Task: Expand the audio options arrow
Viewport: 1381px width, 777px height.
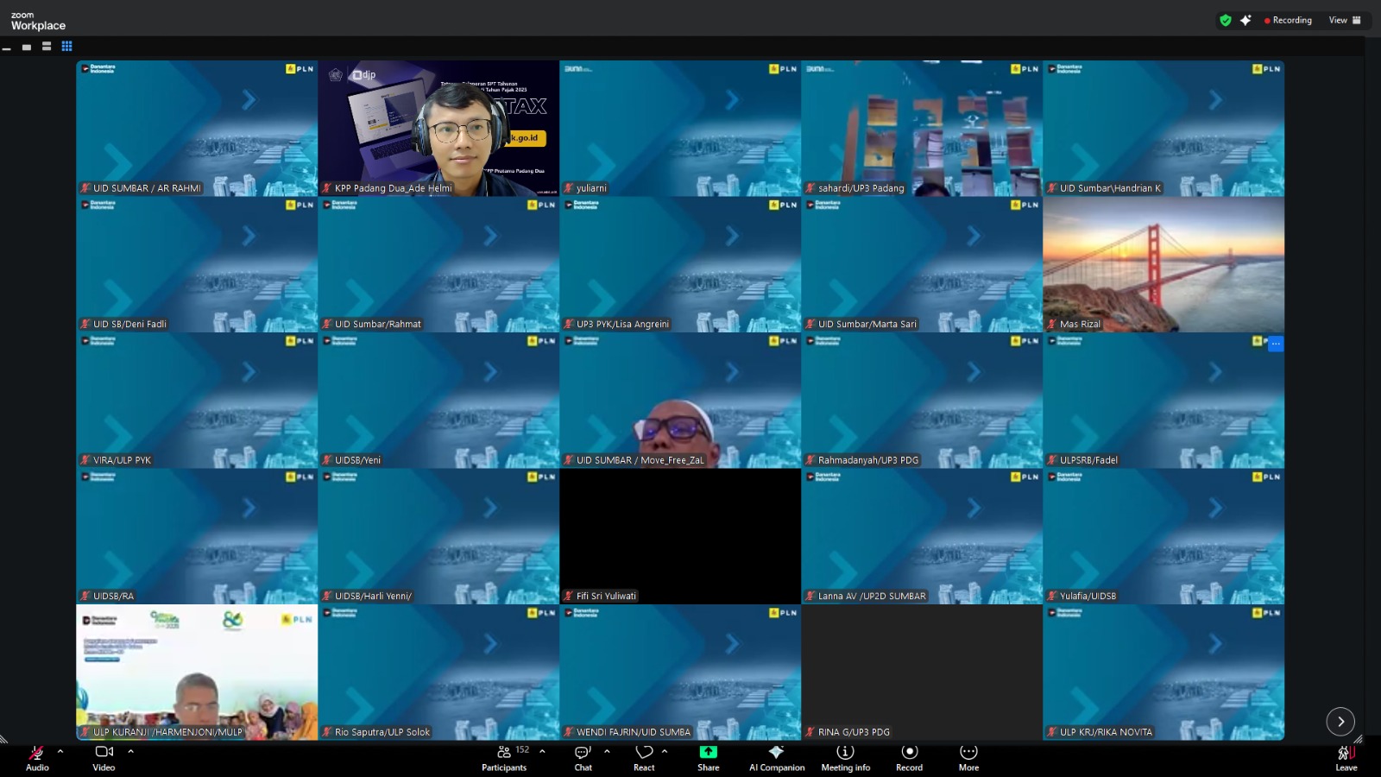Action: coord(60,751)
